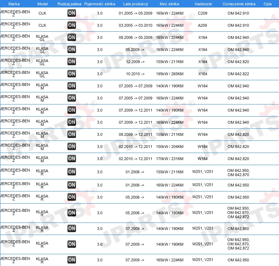Click ON badge for Klasa R 01.2006 155kW row
This screenshot has height=266, width=279.
coord(72,172)
